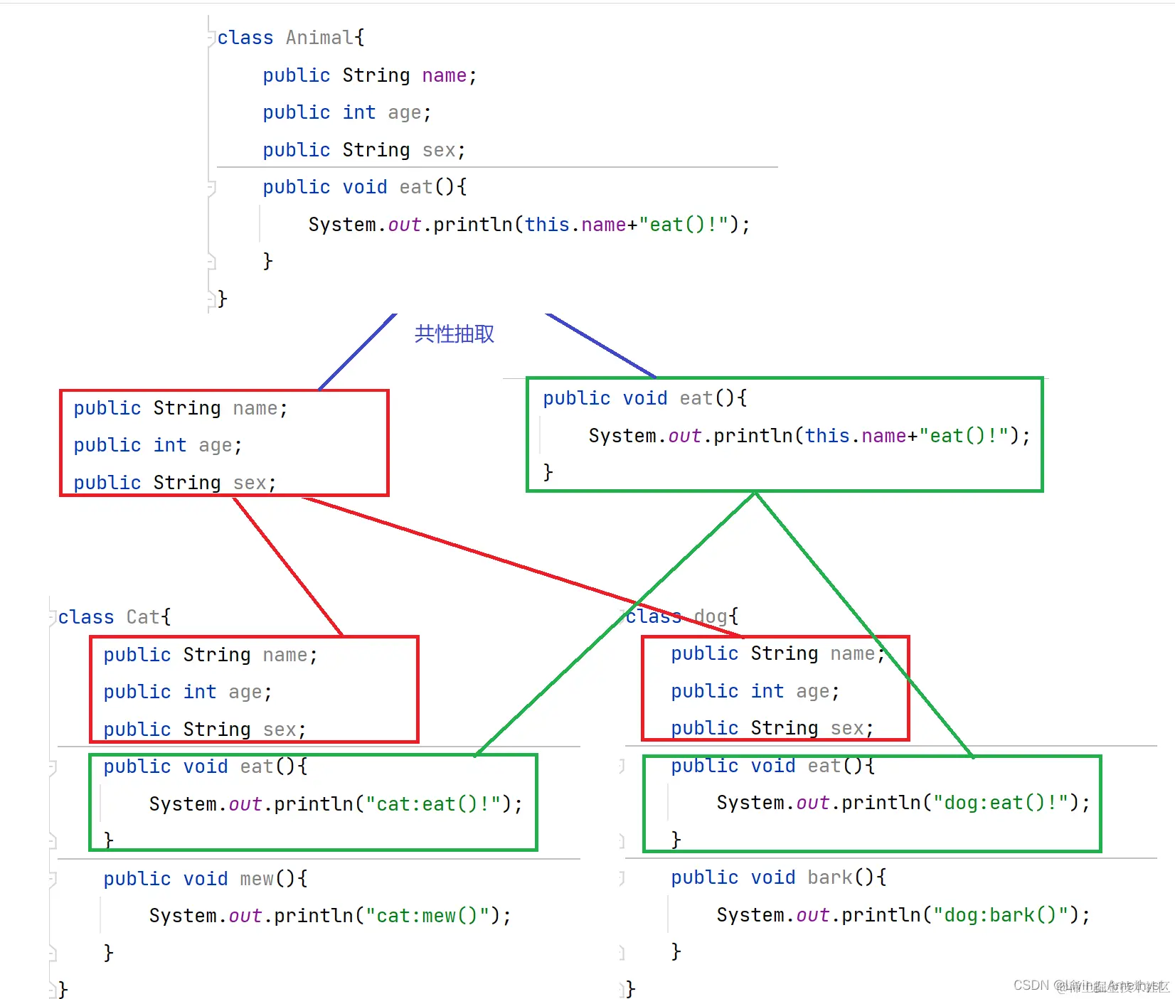The width and height of the screenshot is (1175, 999).
Task: Click "public void eat(){" in the standalone eat snippet
Action: [x=645, y=398]
